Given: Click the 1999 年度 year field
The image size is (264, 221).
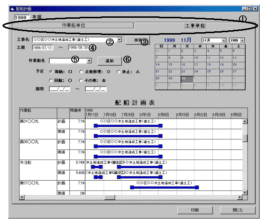Looking at the screenshot, I should [22, 17].
